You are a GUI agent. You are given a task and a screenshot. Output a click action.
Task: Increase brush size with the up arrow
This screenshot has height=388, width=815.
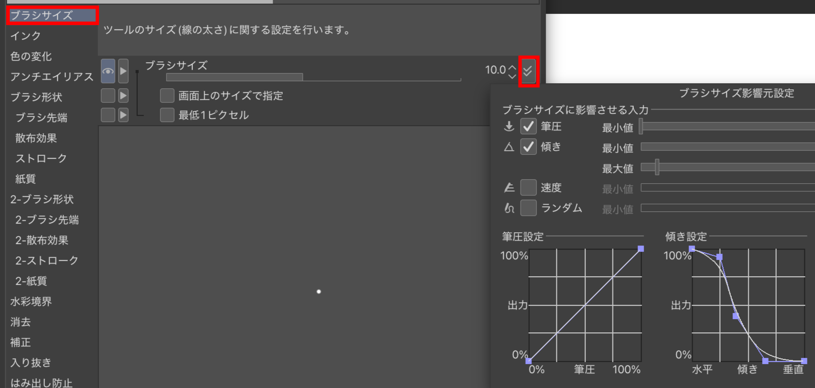coord(512,66)
